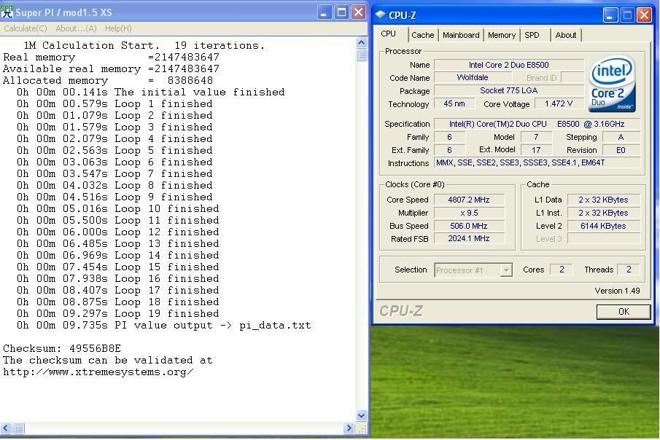Select the SPD tab
Viewport: 660px width, 440px height.
click(532, 35)
